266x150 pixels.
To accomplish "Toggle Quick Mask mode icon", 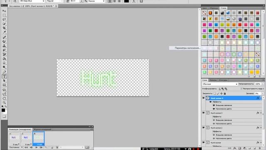I will click(x=4, y=117).
